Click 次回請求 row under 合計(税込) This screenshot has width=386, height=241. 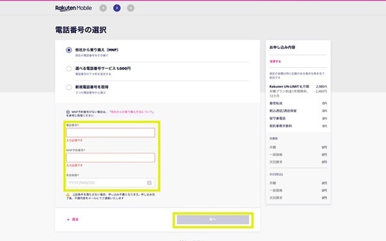[x=298, y=198]
